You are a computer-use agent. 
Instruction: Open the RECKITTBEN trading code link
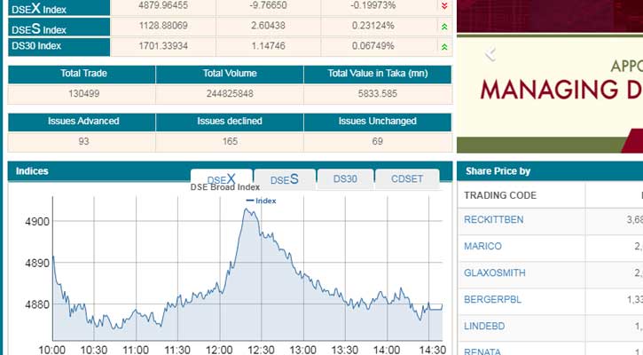(x=495, y=219)
